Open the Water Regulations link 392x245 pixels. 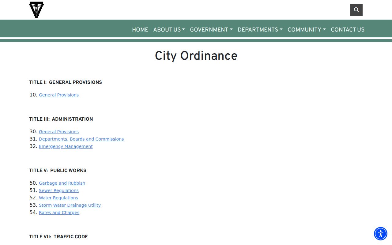click(58, 198)
